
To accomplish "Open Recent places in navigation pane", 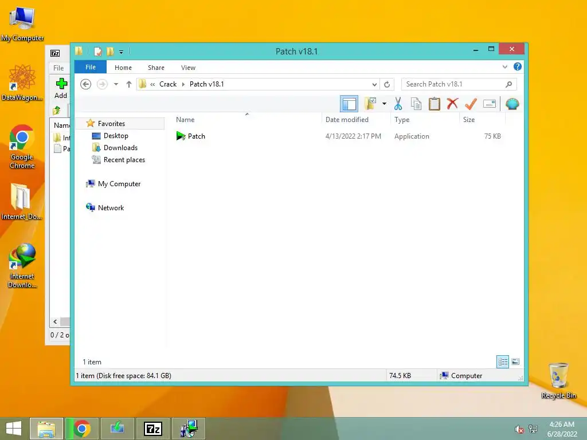I will pyautogui.click(x=124, y=159).
